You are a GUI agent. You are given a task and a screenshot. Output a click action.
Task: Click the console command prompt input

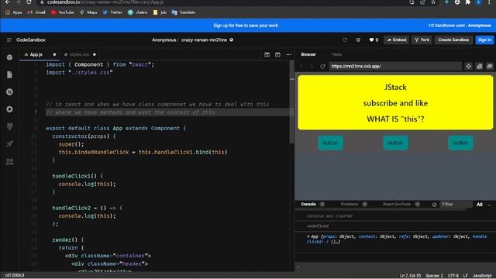click(395, 267)
